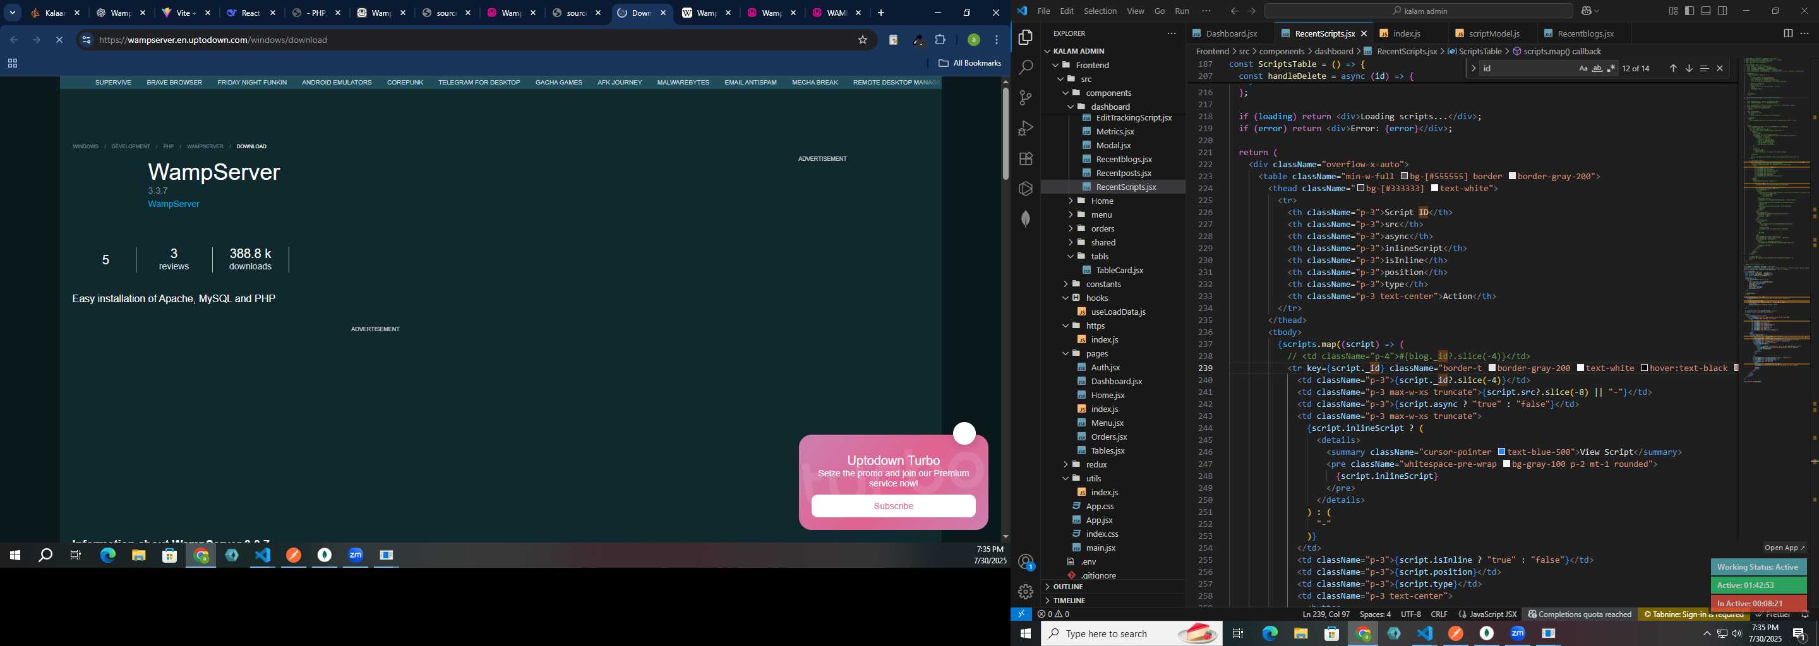1819x646 pixels.
Task: Show hidden system tray icons
Action: (x=1707, y=634)
